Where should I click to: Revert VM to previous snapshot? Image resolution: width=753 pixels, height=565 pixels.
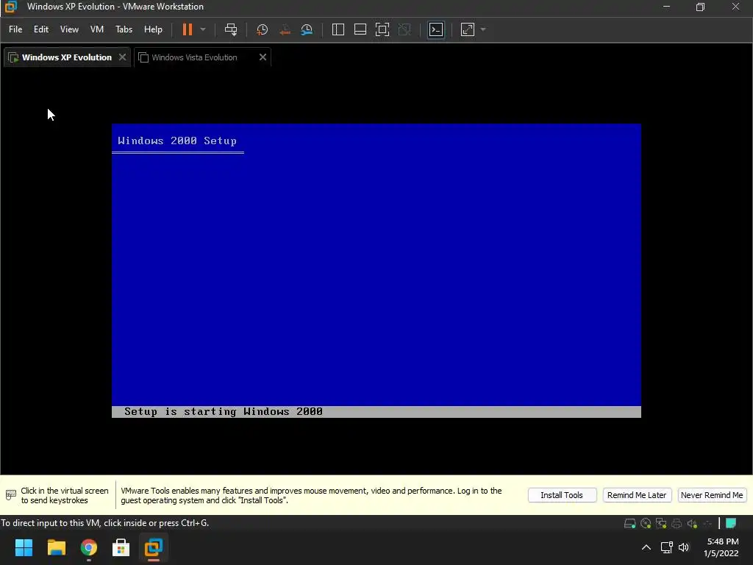click(x=285, y=29)
